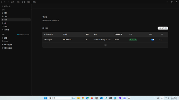Open the 文件 menu
This screenshot has height=100, width=179.
pos(12,2)
